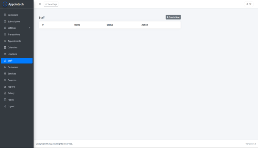Click the Subscription dollar icon

5,22
